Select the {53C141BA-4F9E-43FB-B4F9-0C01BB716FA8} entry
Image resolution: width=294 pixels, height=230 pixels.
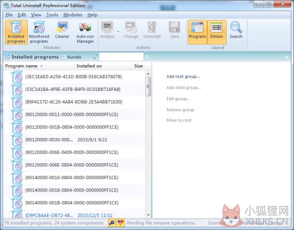click(x=74, y=89)
